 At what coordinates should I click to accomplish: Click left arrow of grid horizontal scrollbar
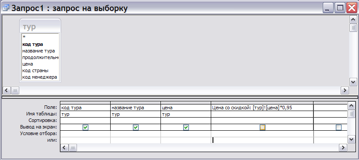click(65, 148)
